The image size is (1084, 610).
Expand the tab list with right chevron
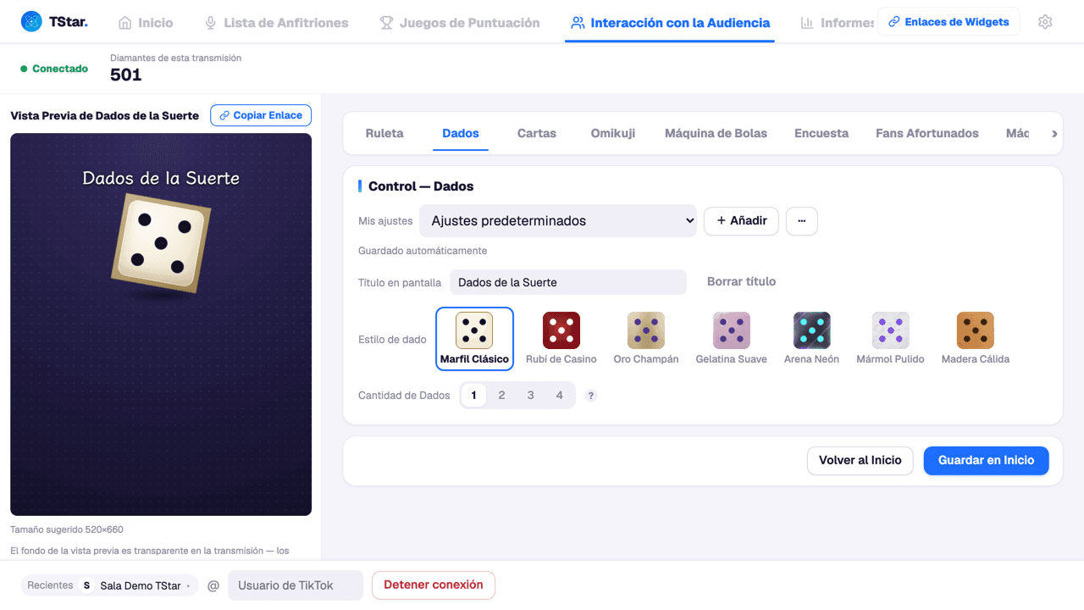(x=1054, y=134)
